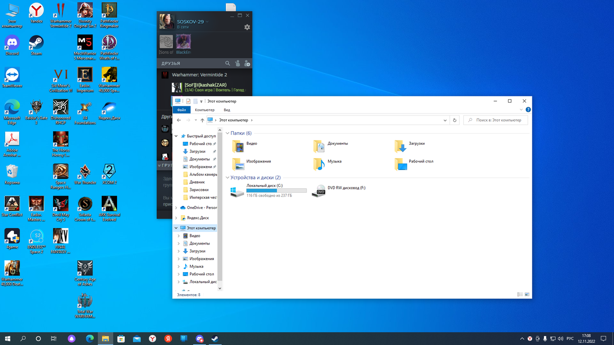The width and height of the screenshot is (614, 345).
Task: Open the Загрузки folder in main pane
Action: [410, 146]
